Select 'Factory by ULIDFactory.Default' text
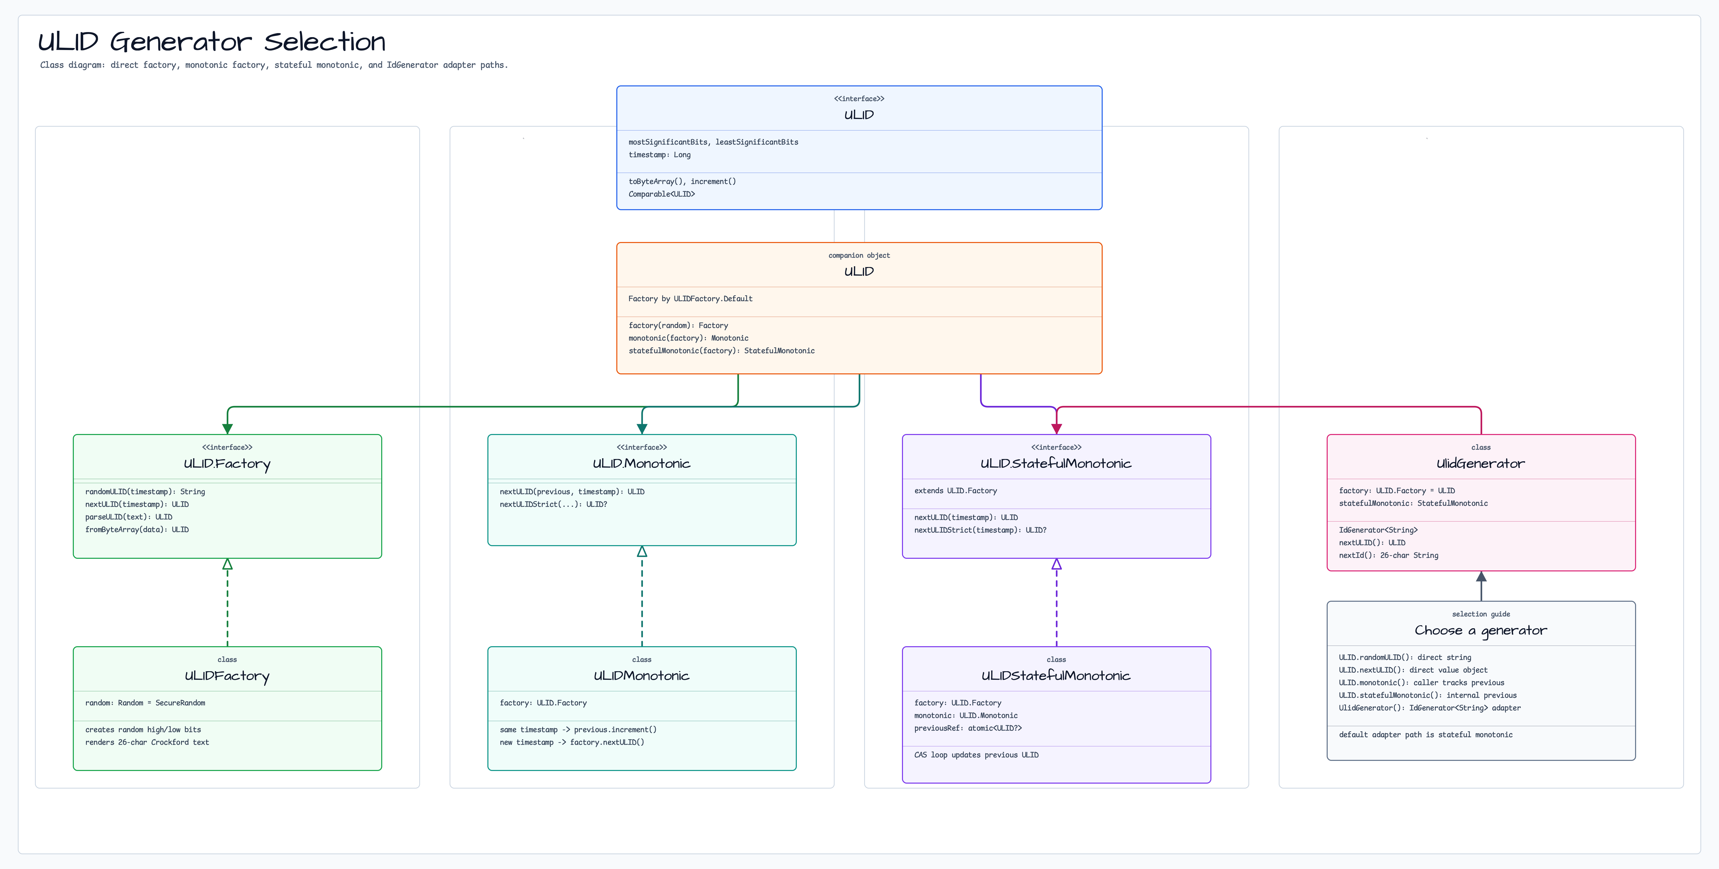This screenshot has width=1719, height=869. (x=690, y=299)
